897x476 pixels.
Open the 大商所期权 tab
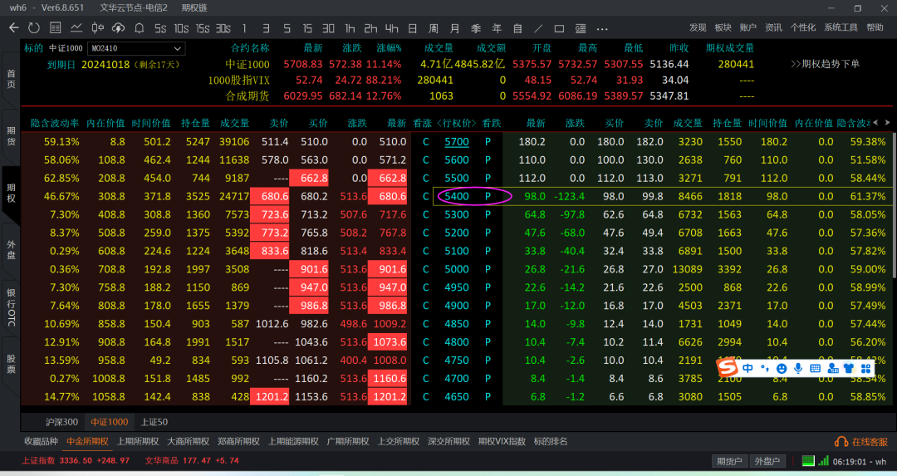point(189,442)
